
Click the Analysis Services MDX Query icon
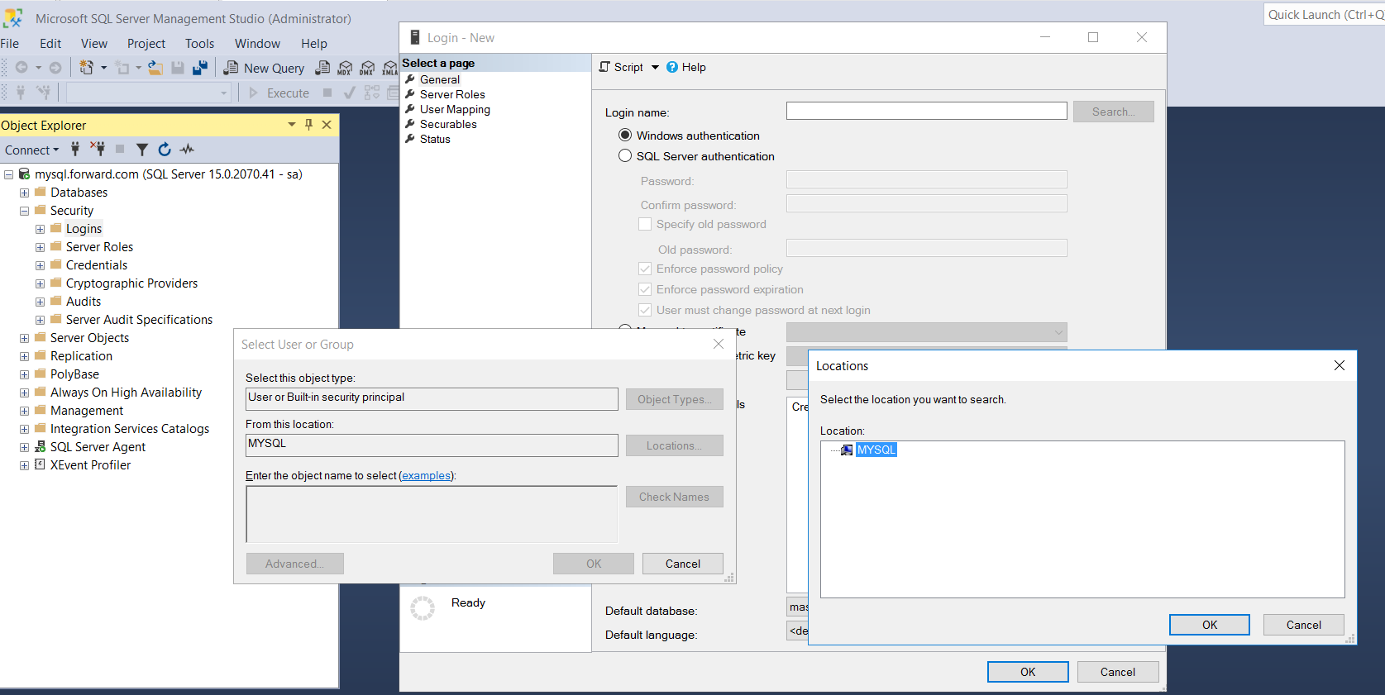click(345, 68)
